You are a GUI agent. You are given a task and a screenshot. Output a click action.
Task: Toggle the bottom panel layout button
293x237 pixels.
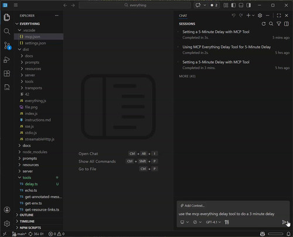(x=241, y=5)
